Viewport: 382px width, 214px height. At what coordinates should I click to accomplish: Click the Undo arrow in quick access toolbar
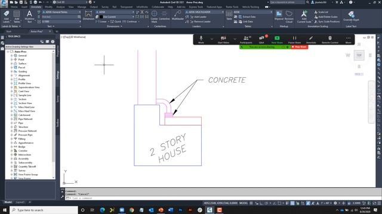tap(41, 2)
